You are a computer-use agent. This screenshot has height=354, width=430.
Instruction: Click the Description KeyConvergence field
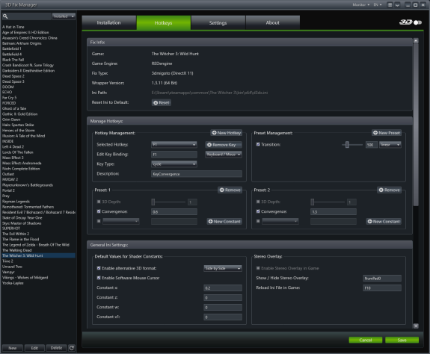(x=197, y=174)
